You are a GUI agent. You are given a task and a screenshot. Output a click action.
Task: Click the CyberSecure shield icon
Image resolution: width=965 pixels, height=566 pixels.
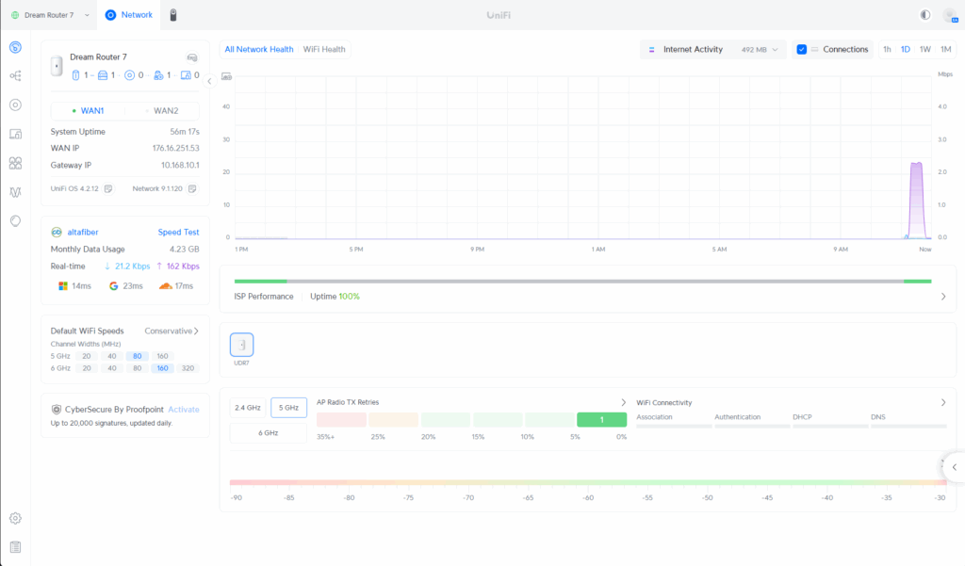click(56, 409)
